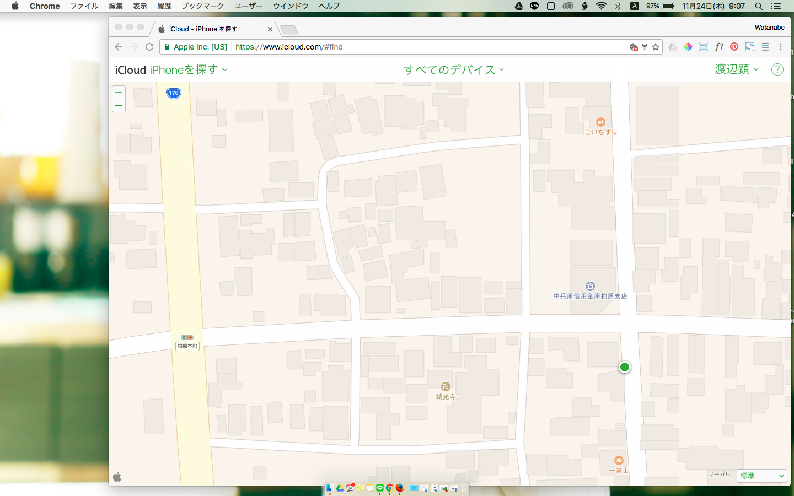Viewport: 794px width, 496px height.
Task: Open Chrome's three-dot menu
Action: coord(780,47)
